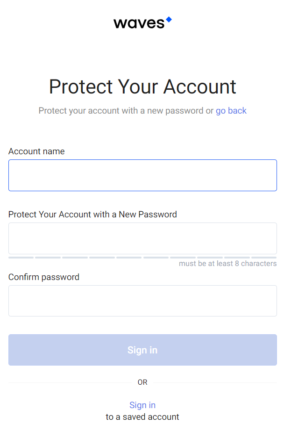Click the "Confirm password" field label
Image resolution: width=291 pixels, height=424 pixels.
click(x=44, y=277)
